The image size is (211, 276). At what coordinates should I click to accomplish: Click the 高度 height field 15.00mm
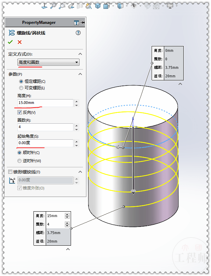pos(45,103)
